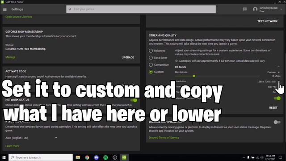Viewport: 286px width, 161px height.
Task: Click the network icon in the system tray
Action: 257,157
